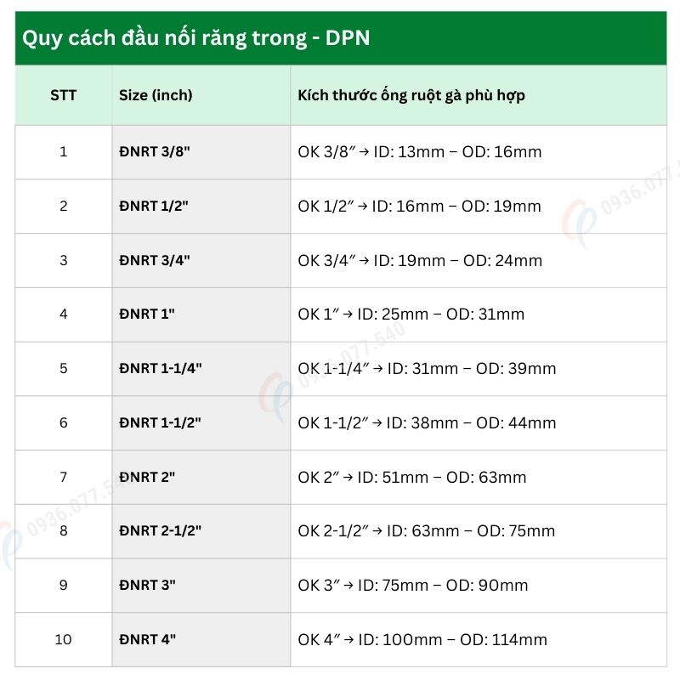This screenshot has width=680, height=680.
Task: Click the ĐNRT 3/4" size cell
Action: click(x=155, y=260)
